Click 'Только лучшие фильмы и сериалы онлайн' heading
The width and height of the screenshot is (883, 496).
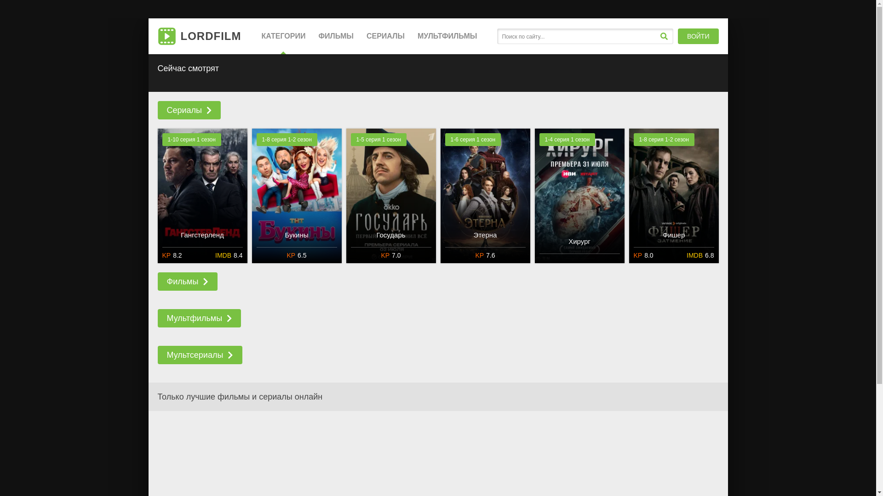point(240,397)
